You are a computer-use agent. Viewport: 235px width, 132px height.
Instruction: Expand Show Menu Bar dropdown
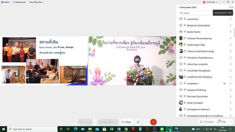pyautogui.click(x=36, y=2)
